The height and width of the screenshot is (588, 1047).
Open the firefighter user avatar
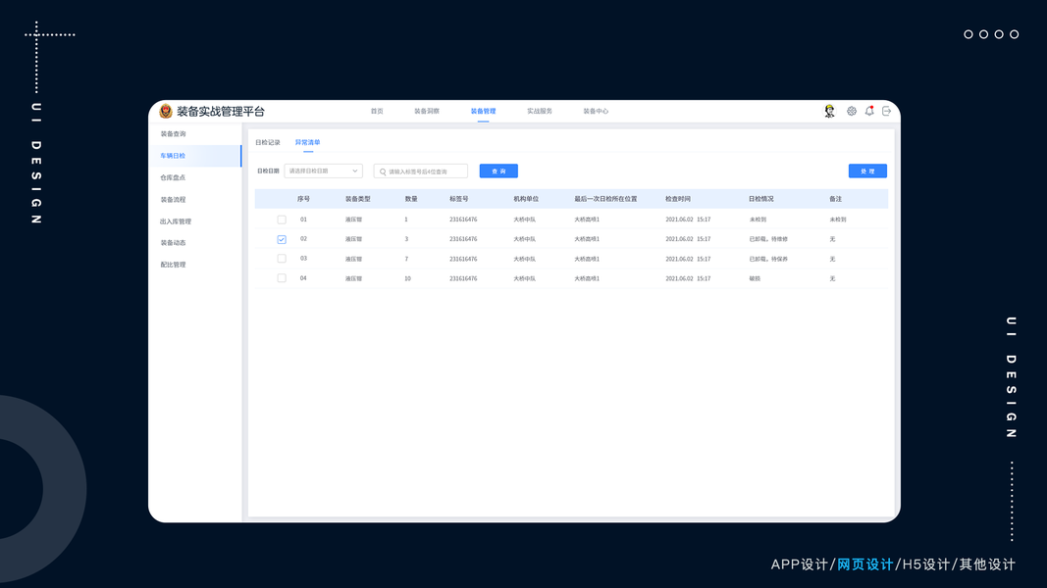829,112
